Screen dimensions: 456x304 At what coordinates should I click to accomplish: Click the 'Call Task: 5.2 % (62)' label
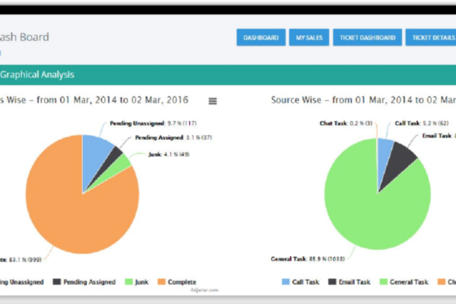tap(421, 123)
